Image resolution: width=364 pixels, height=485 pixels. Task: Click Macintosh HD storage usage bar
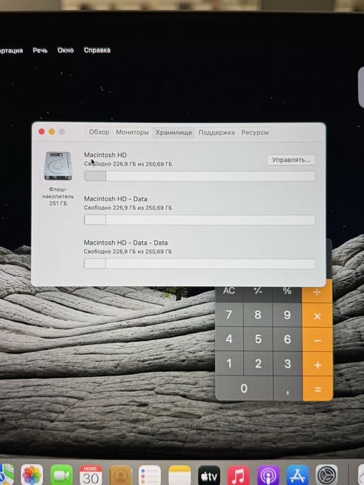tap(200, 176)
